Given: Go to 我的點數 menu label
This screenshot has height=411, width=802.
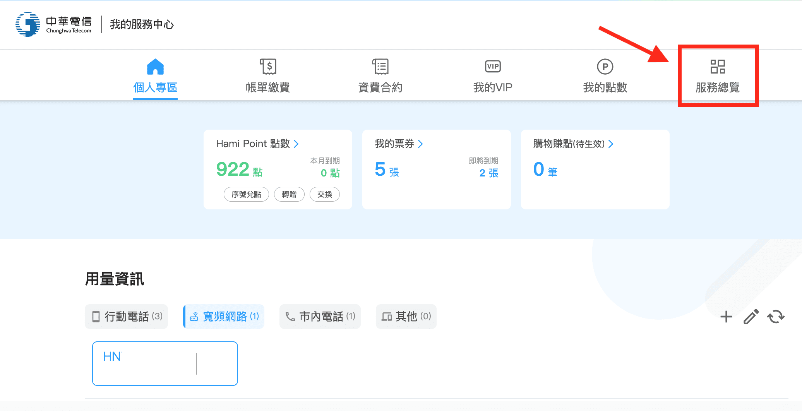Looking at the screenshot, I should point(605,87).
